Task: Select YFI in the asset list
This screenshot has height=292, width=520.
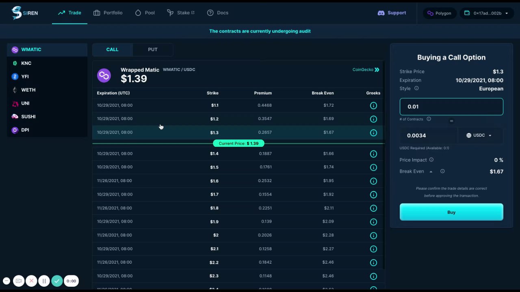Action: pos(47,77)
